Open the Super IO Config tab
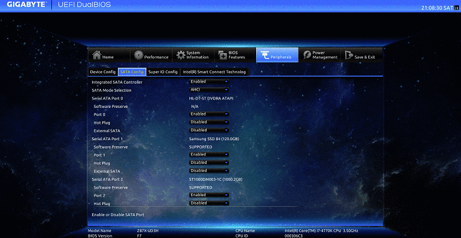 click(163, 72)
